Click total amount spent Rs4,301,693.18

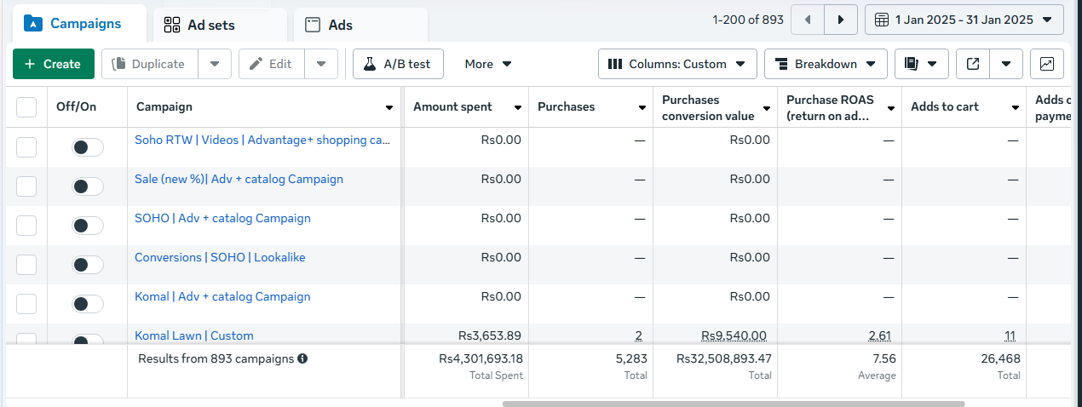481,359
